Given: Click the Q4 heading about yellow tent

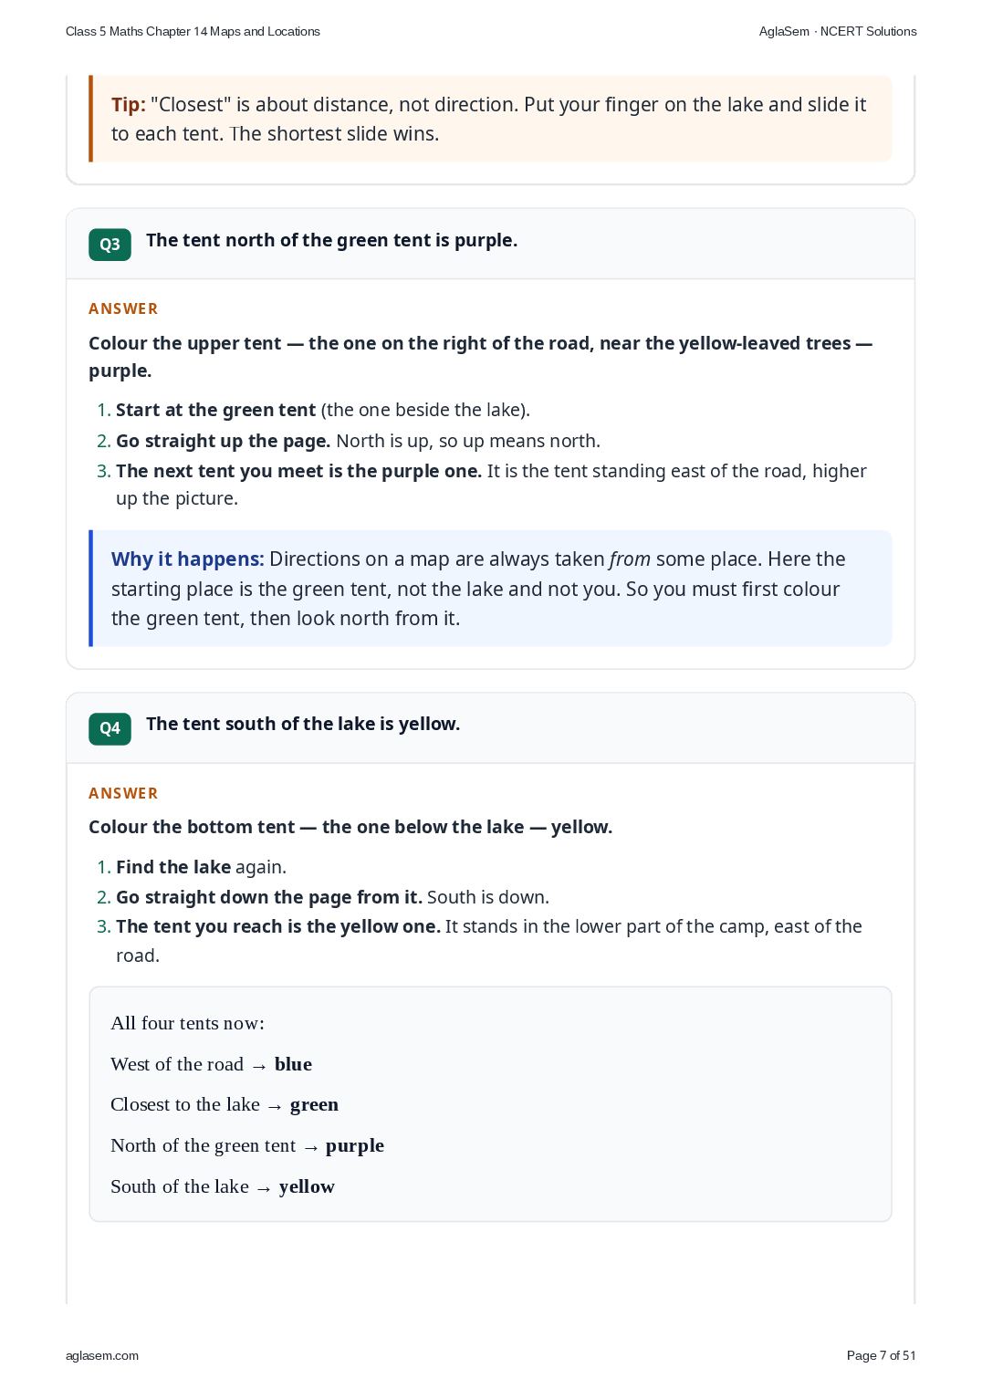Looking at the screenshot, I should (303, 724).
